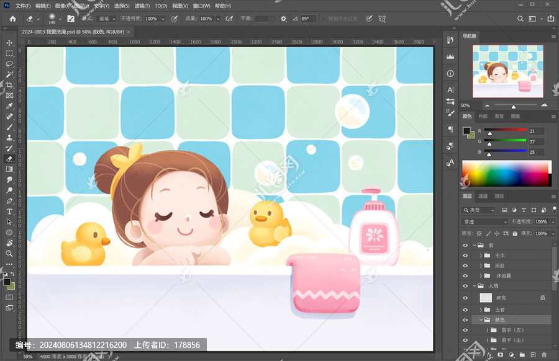559x361 pixels.
Task: Click the Search magnifier in options bar
Action: (520, 19)
